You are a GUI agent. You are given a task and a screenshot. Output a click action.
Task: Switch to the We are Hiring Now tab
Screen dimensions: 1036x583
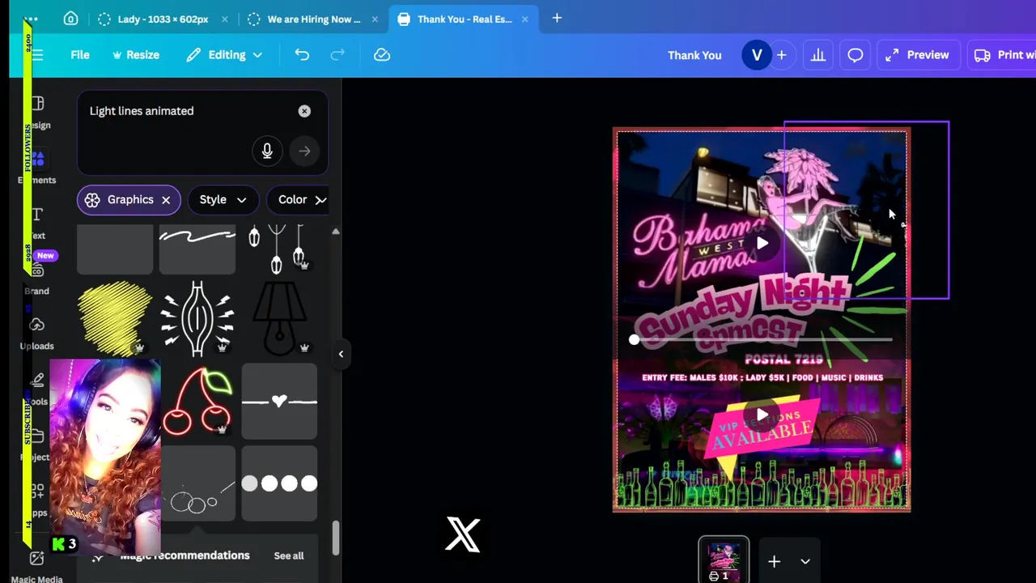click(313, 19)
